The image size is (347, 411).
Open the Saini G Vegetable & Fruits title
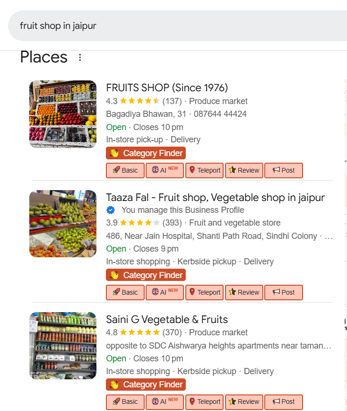coord(167,319)
